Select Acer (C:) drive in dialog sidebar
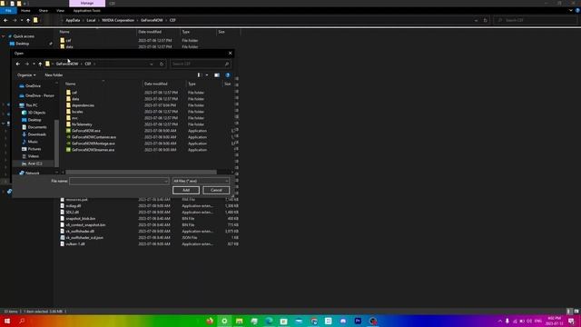The width and height of the screenshot is (581, 327). 34,163
